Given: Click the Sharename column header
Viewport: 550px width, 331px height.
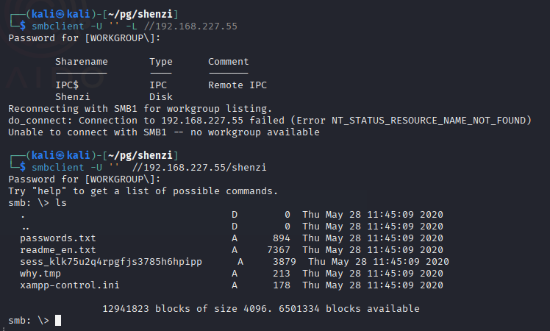Looking at the screenshot, I should [x=82, y=62].
